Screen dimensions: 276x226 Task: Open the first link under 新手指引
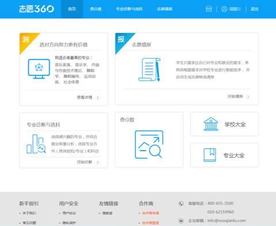pyautogui.click(x=29, y=213)
